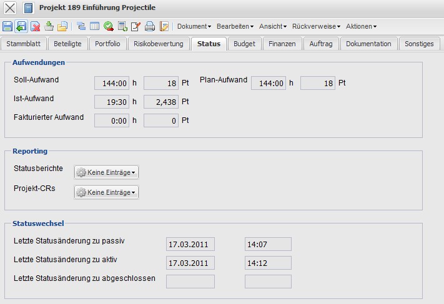Screen dimensions: 444x304
Task: Switch to the Budget tab
Action: pos(244,44)
